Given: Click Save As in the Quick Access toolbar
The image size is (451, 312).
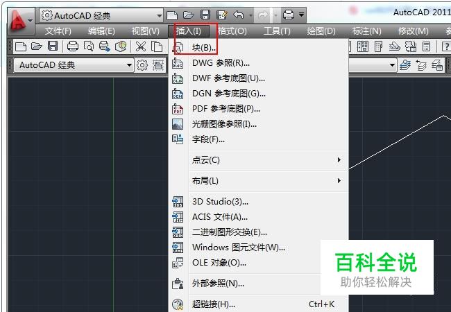Looking at the screenshot, I should click(222, 15).
